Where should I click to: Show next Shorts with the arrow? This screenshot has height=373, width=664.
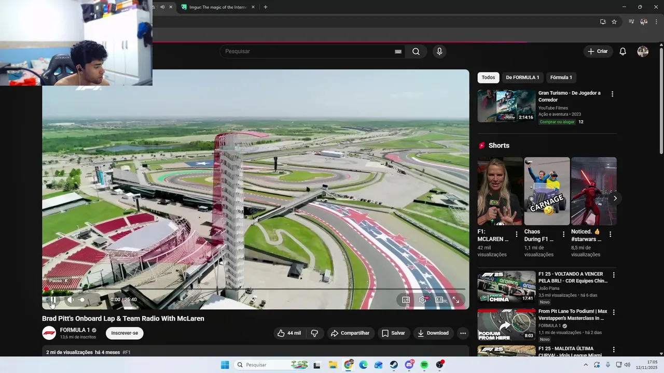coord(615,198)
